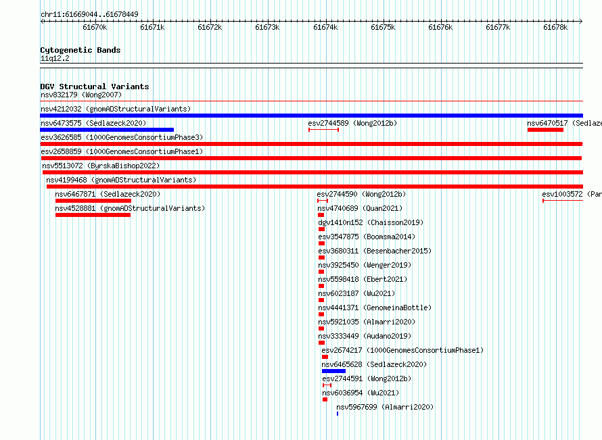Screen dimensions: 602x440
Task: Open nsv4740689 (Quan2021) label
Action: click(360, 208)
